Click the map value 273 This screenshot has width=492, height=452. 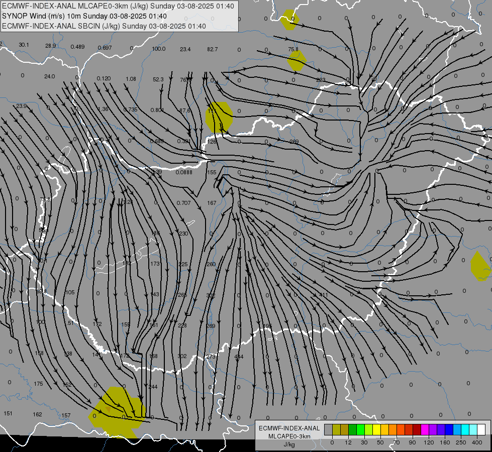pos(211,357)
